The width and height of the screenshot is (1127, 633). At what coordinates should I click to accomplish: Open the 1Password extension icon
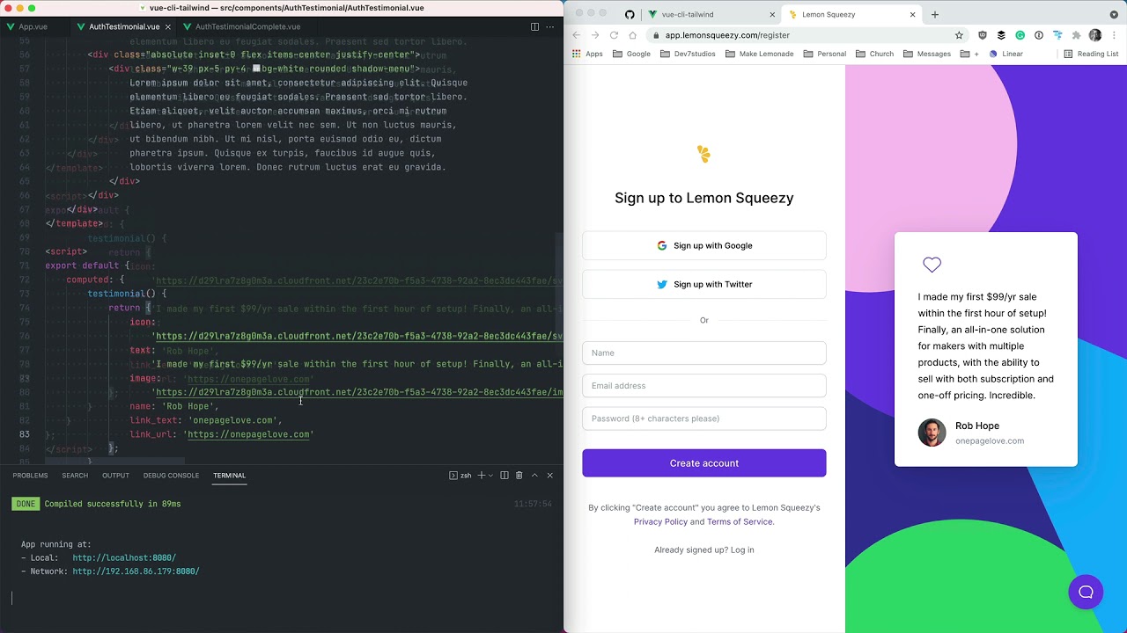pyautogui.click(x=1039, y=35)
